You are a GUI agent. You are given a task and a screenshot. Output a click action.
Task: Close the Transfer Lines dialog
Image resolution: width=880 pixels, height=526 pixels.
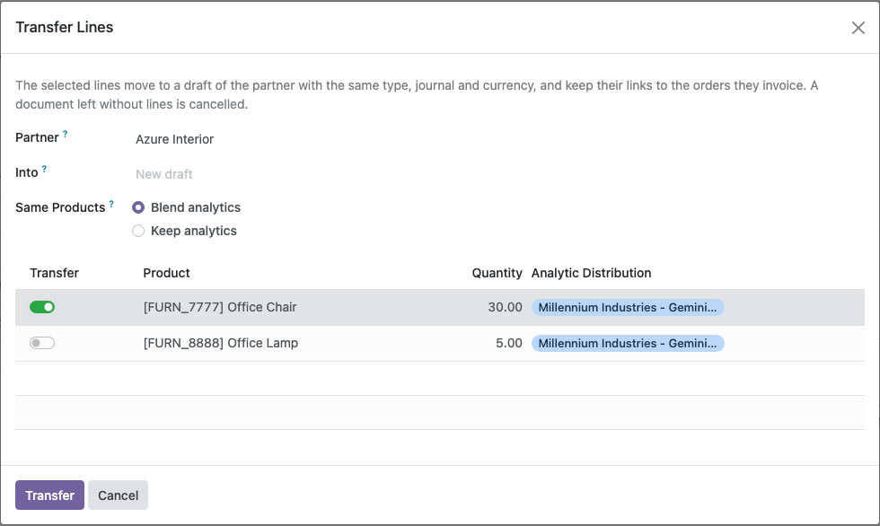858,28
